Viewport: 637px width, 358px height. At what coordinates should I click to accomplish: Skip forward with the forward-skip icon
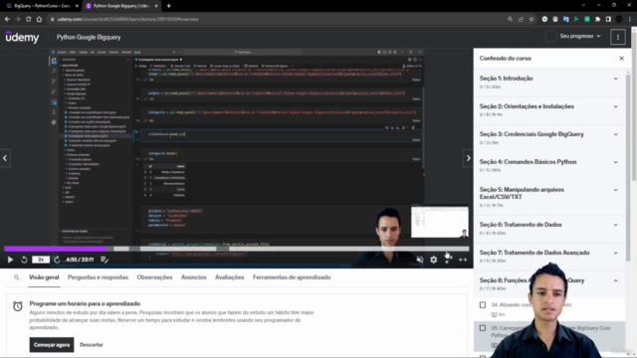click(x=57, y=260)
